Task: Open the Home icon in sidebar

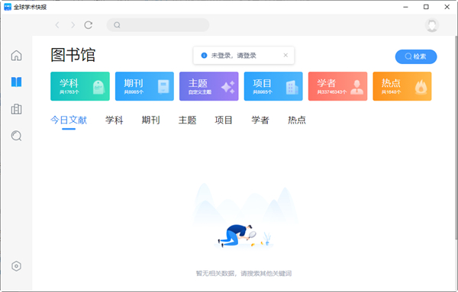Action: point(16,56)
